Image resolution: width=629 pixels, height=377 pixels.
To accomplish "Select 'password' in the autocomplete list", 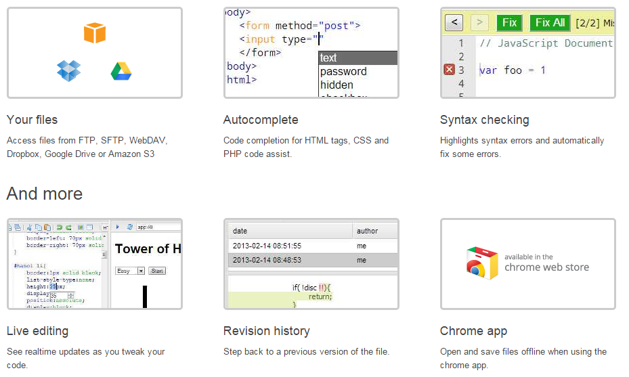I will pos(357,71).
